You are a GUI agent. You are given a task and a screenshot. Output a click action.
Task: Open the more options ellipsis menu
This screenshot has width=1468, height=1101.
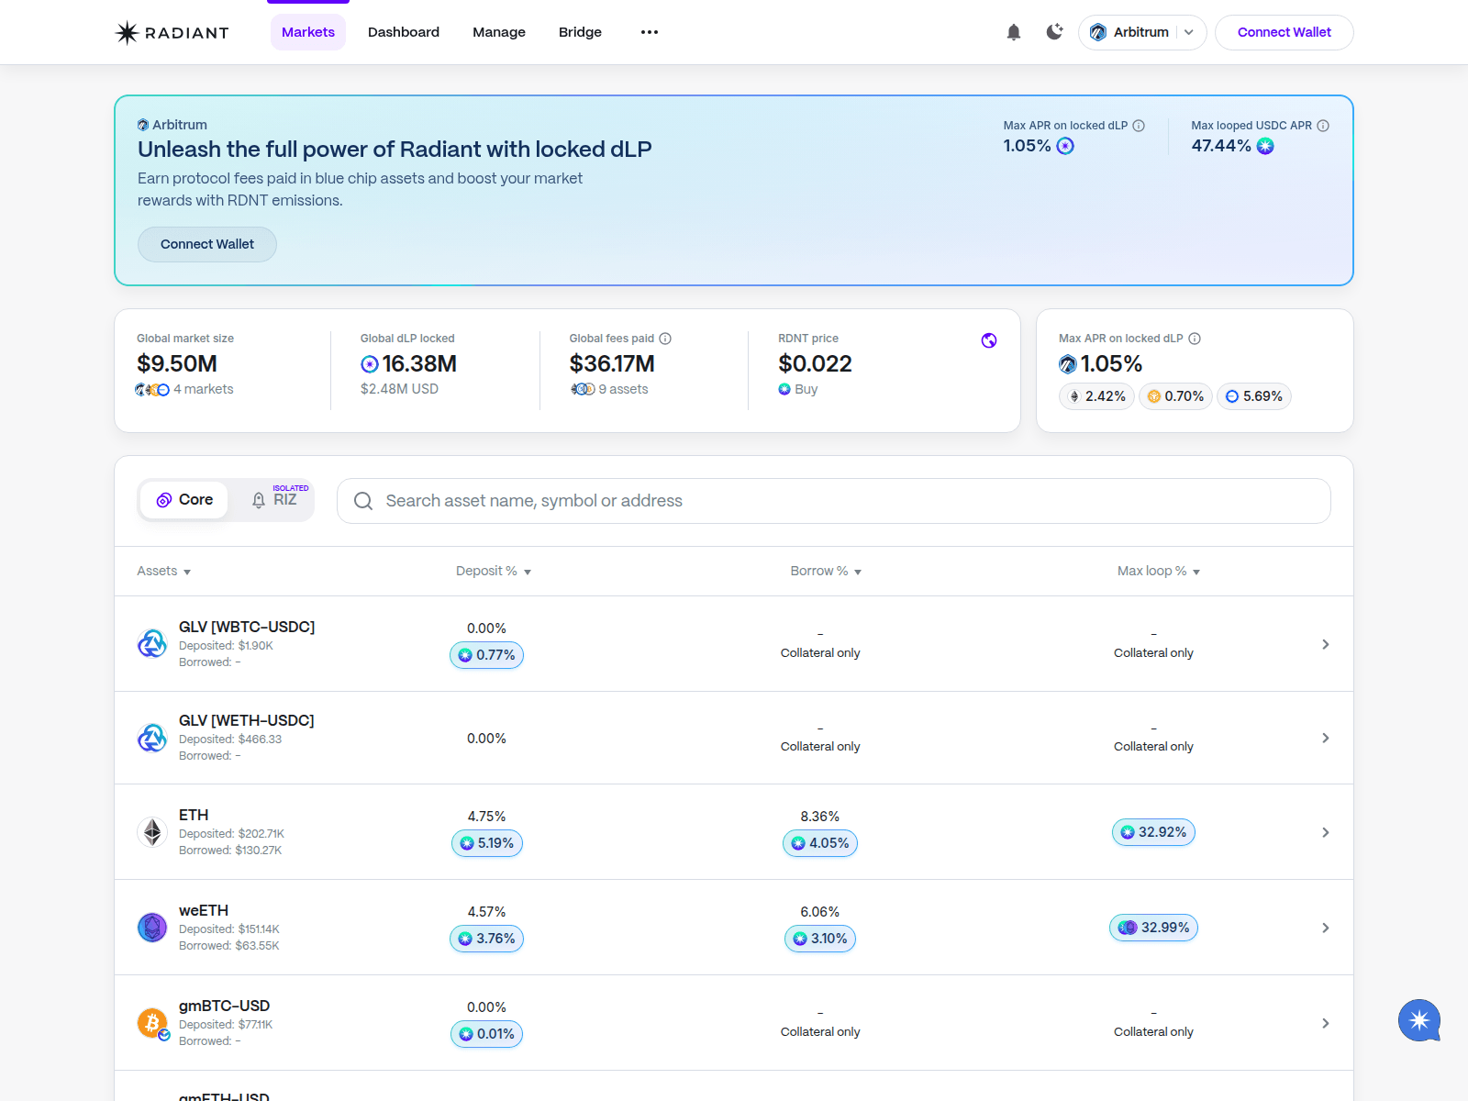click(650, 32)
